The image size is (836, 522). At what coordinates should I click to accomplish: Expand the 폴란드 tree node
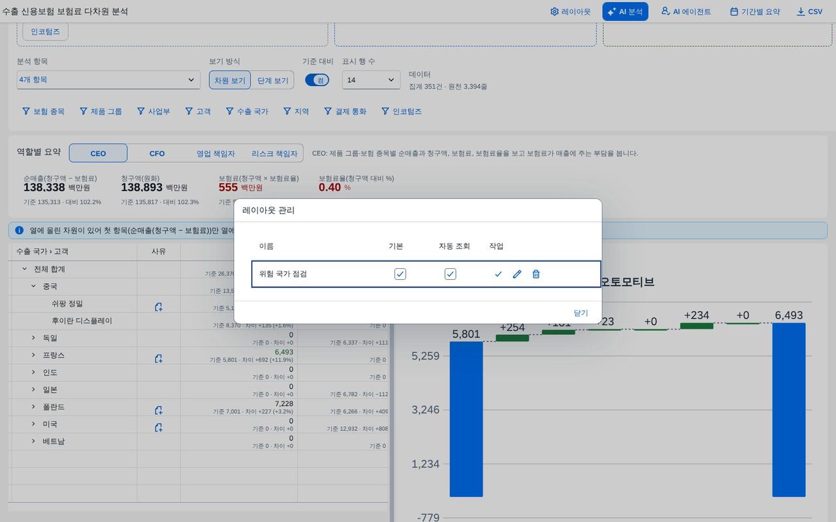pyautogui.click(x=33, y=407)
